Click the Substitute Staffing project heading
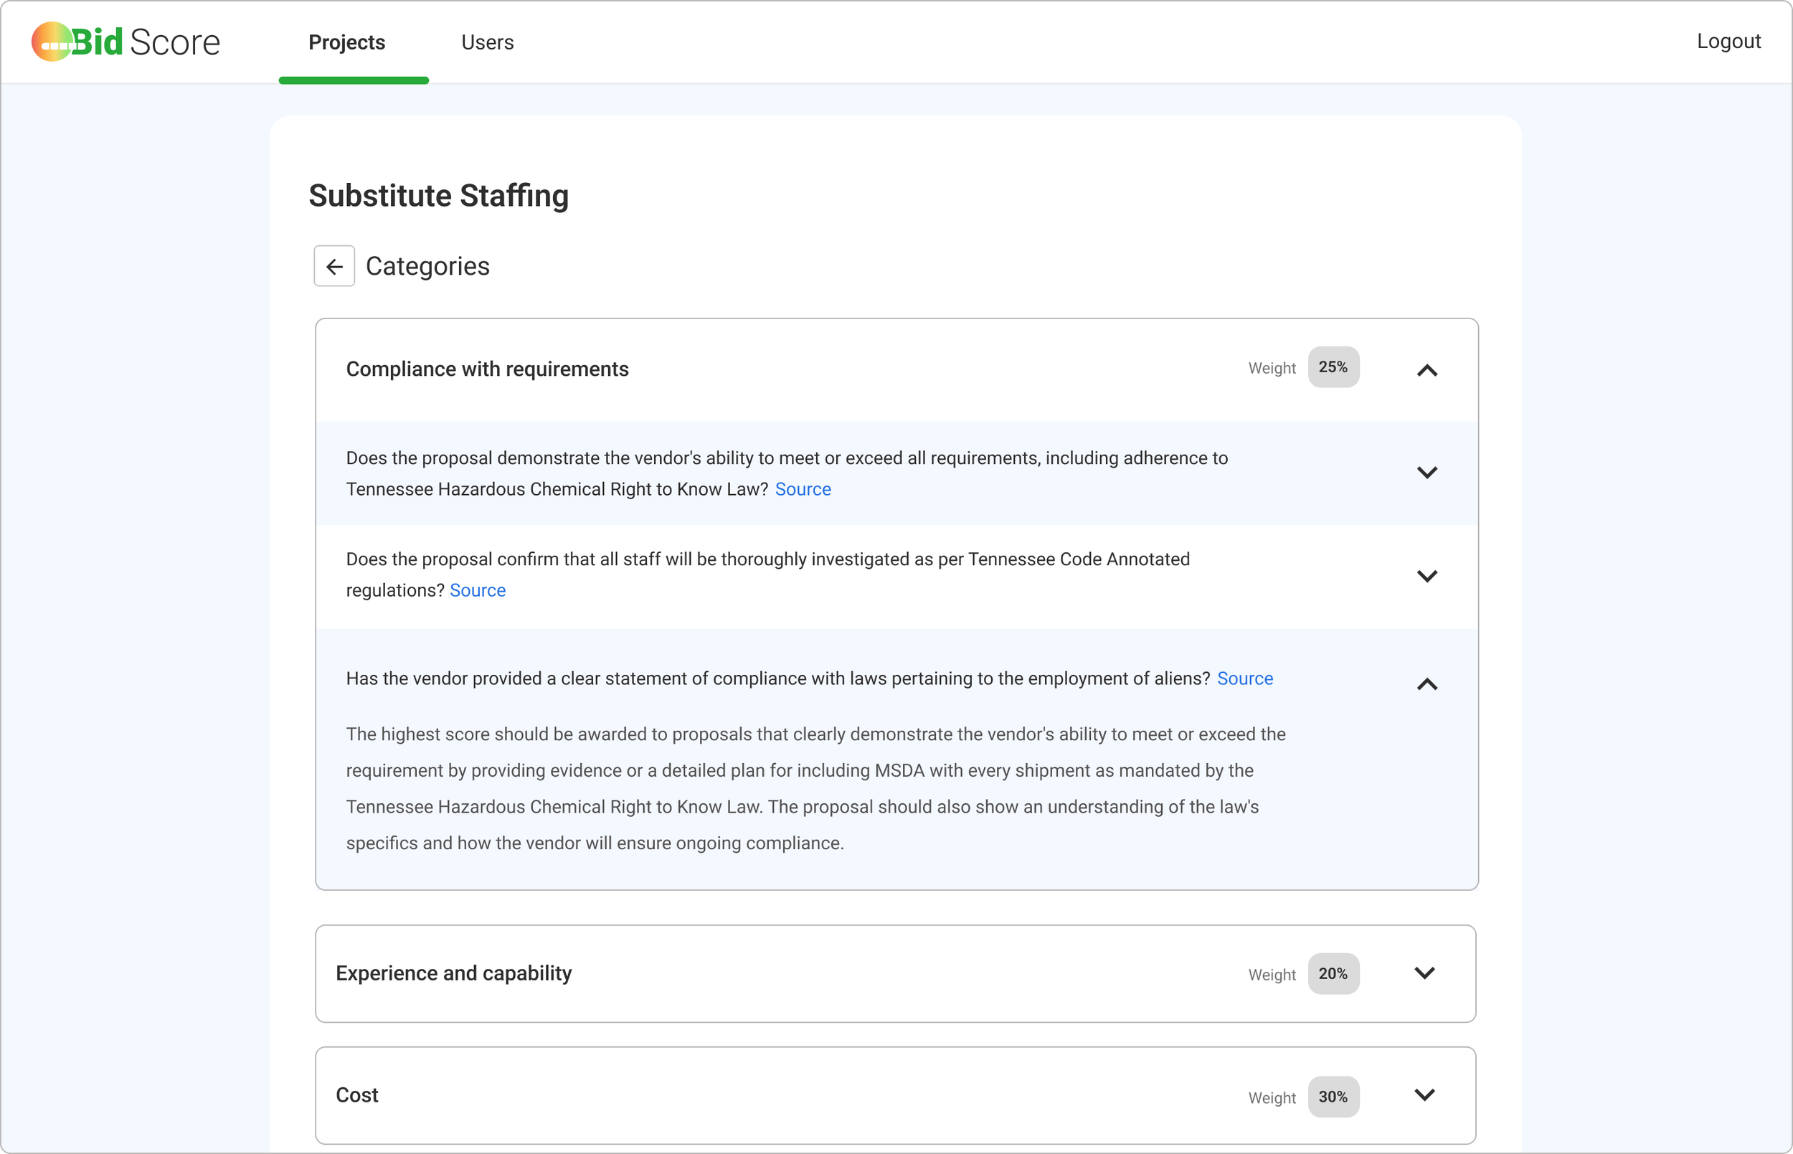This screenshot has width=1793, height=1154. [x=438, y=196]
